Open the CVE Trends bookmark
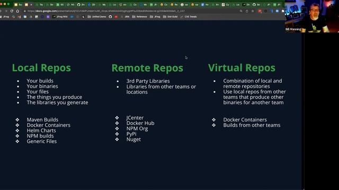 [189, 16]
